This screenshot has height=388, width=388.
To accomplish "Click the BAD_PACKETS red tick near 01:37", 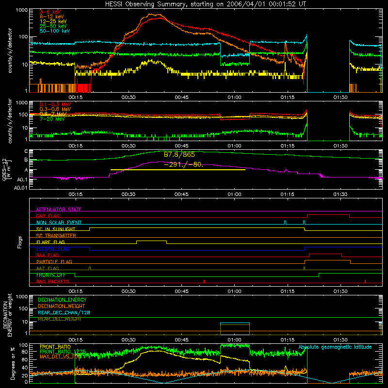I will coord(365,281).
